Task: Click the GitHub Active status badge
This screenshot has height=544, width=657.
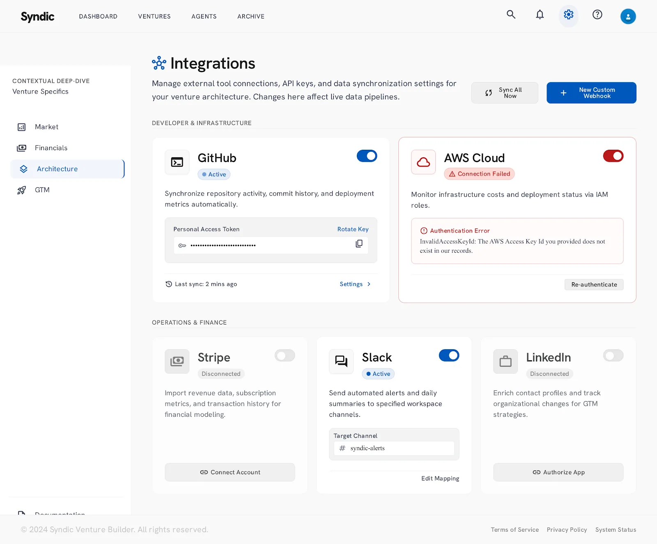Action: tap(214, 174)
